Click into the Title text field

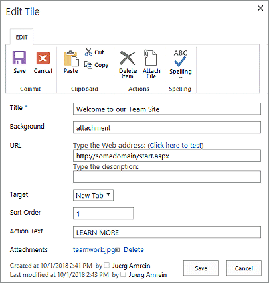(167, 109)
